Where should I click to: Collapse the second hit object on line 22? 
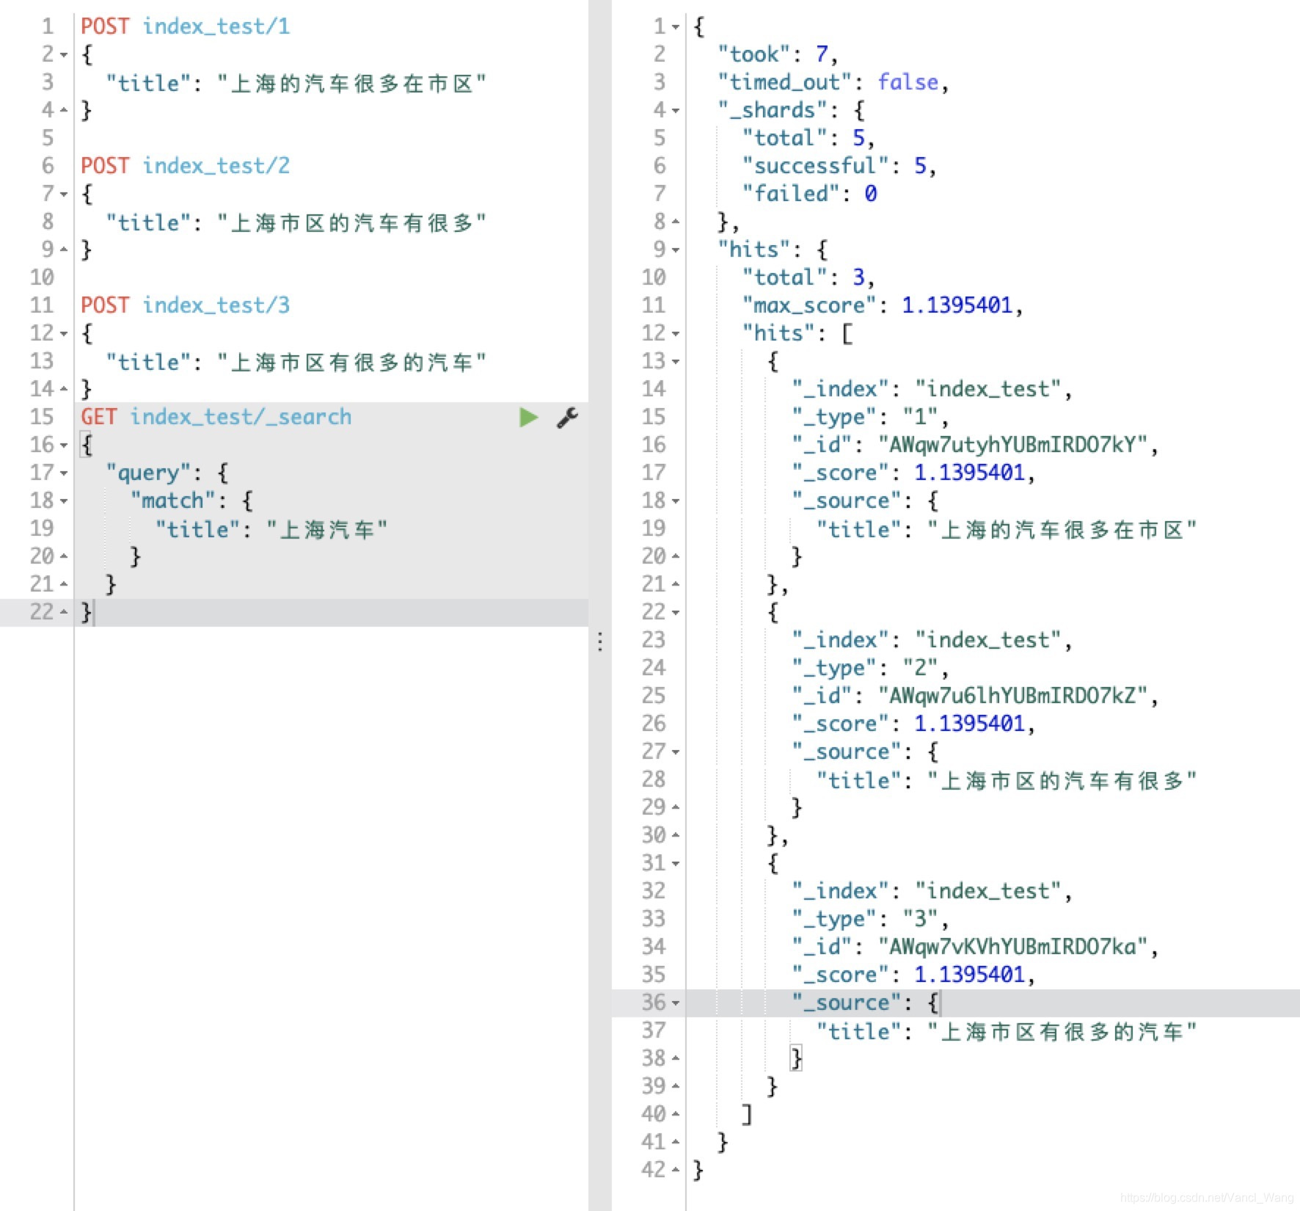click(x=676, y=613)
